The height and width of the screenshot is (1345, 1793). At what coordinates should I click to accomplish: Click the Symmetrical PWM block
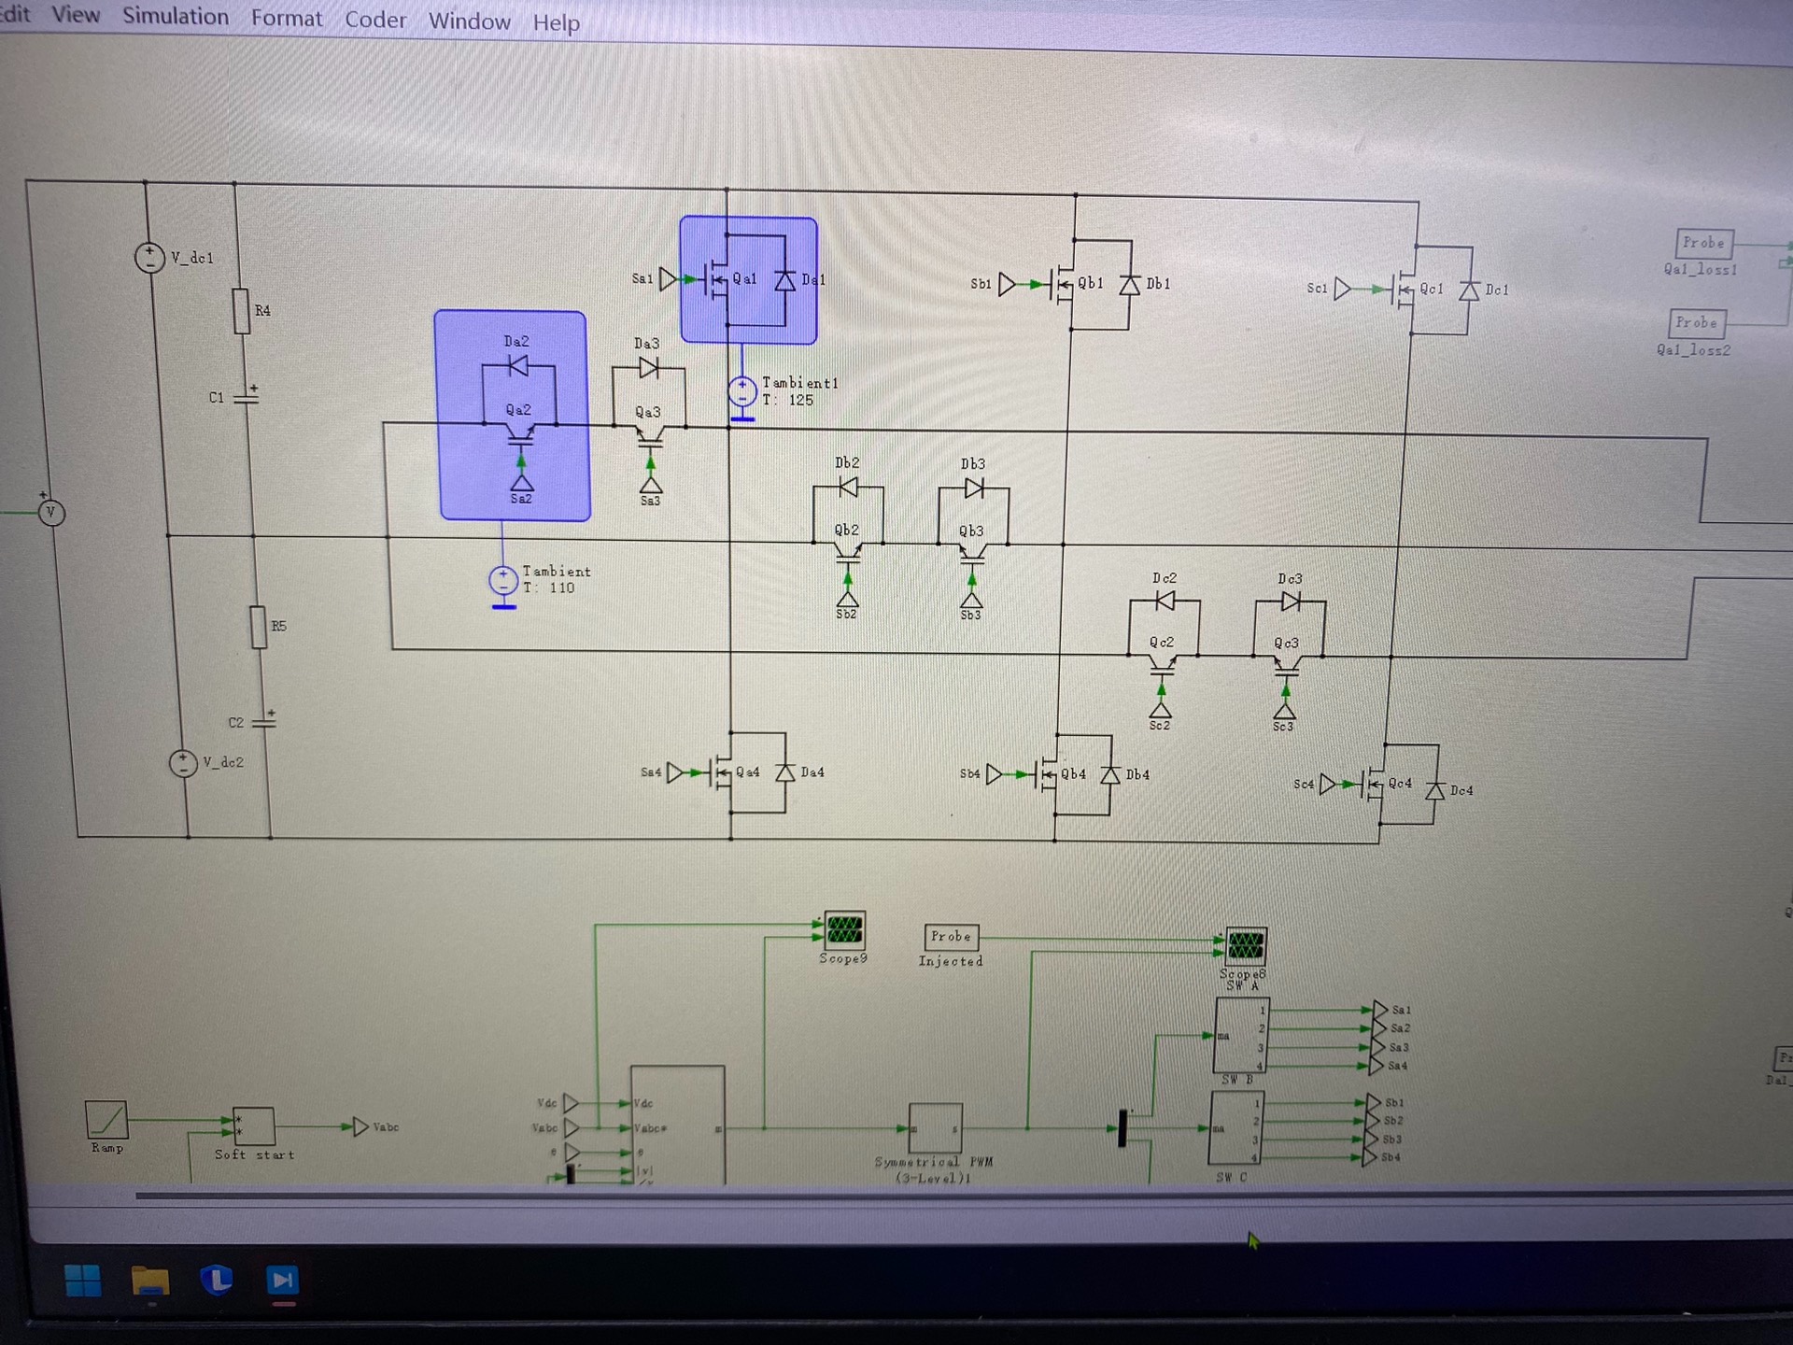[935, 1128]
